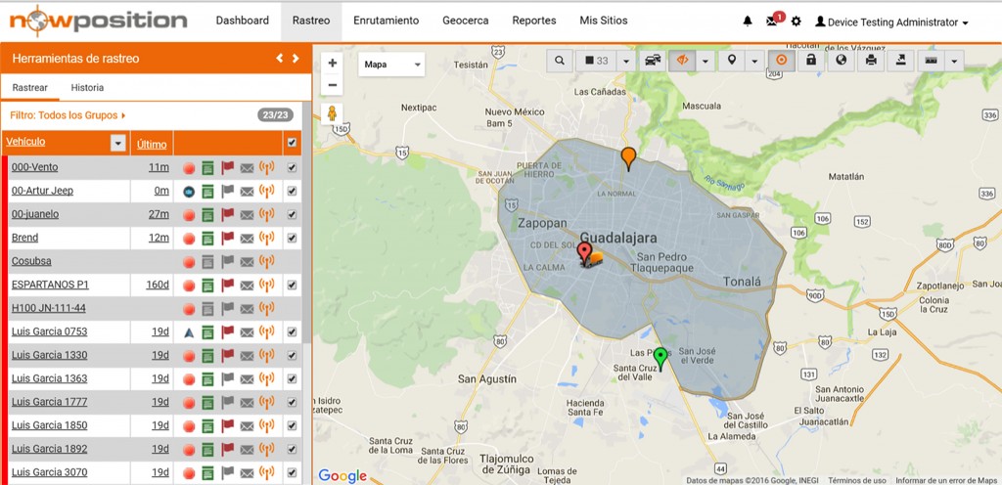Toggle the orange hidden-eye map tool
Screen dimensions: 1002x485
682,61
